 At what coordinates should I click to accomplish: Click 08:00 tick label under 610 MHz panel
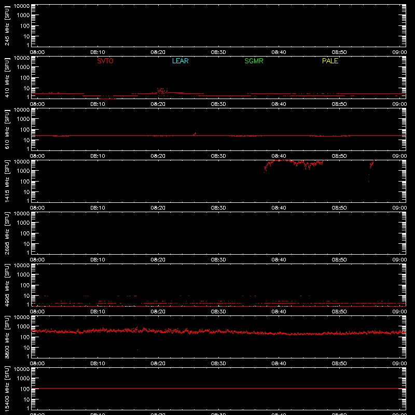pyautogui.click(x=37, y=156)
